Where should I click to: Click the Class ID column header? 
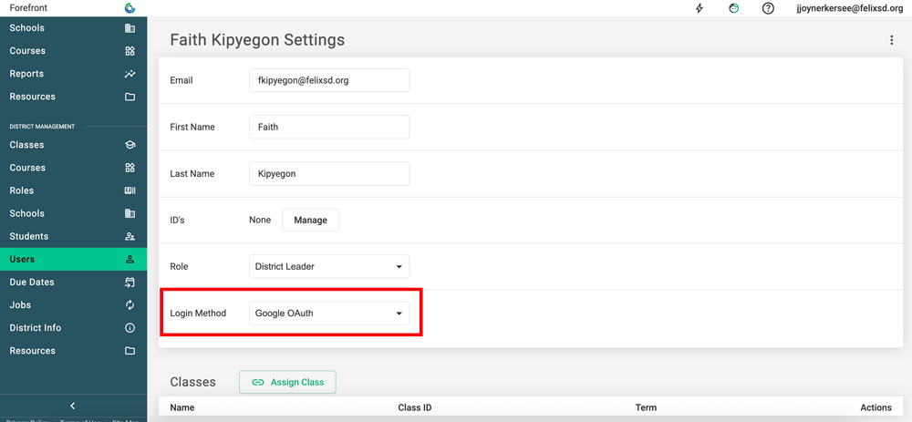[x=415, y=407]
